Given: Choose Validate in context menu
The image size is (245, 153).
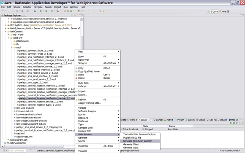Looking at the screenshot, I should pos(98,108).
